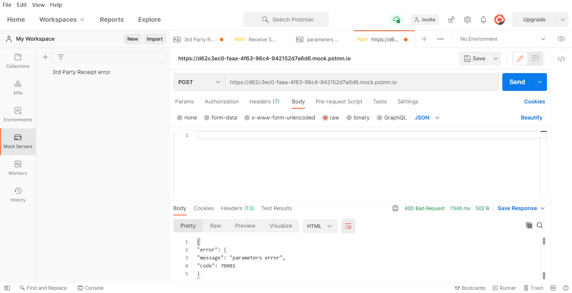This screenshot has height=293, width=572.
Task: Open the settings gear icon
Action: (467, 20)
